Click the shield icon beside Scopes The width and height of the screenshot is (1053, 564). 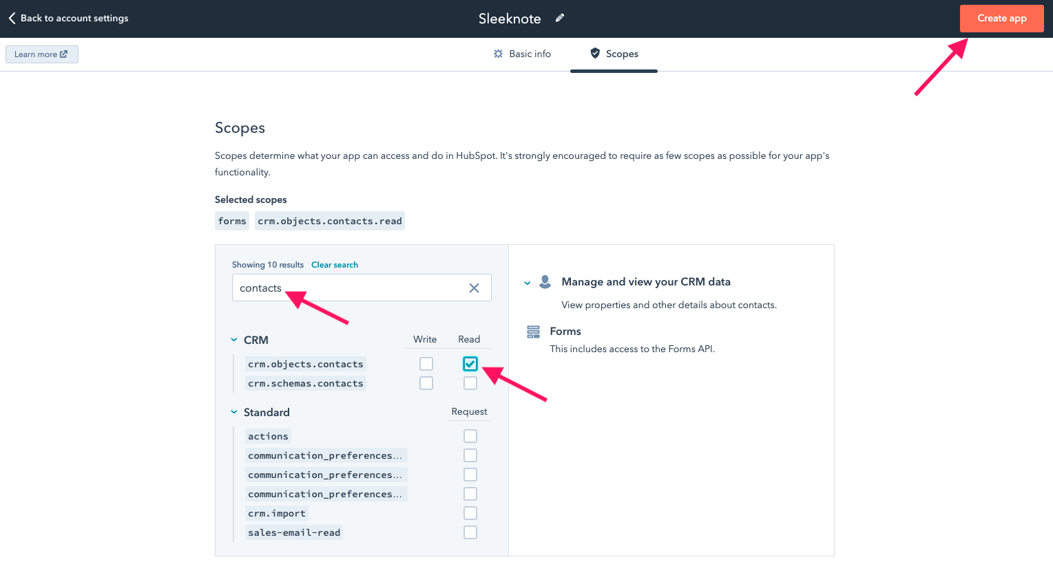595,53
